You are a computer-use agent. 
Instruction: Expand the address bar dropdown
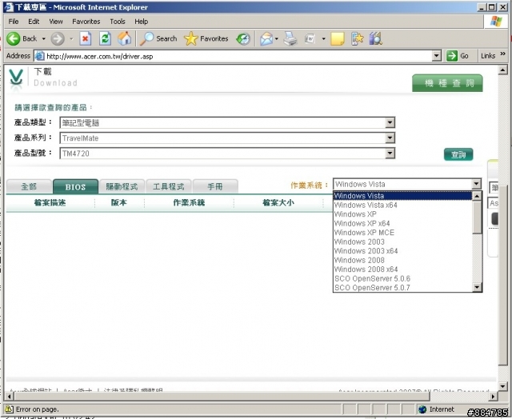coord(437,56)
